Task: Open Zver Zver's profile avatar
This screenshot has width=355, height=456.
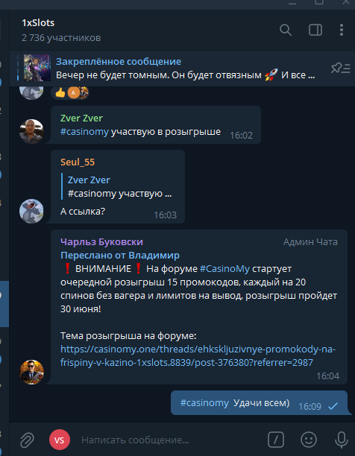Action: click(x=31, y=131)
